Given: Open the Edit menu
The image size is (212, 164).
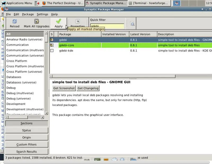Looking at the screenshot, I should click(x=16, y=14).
